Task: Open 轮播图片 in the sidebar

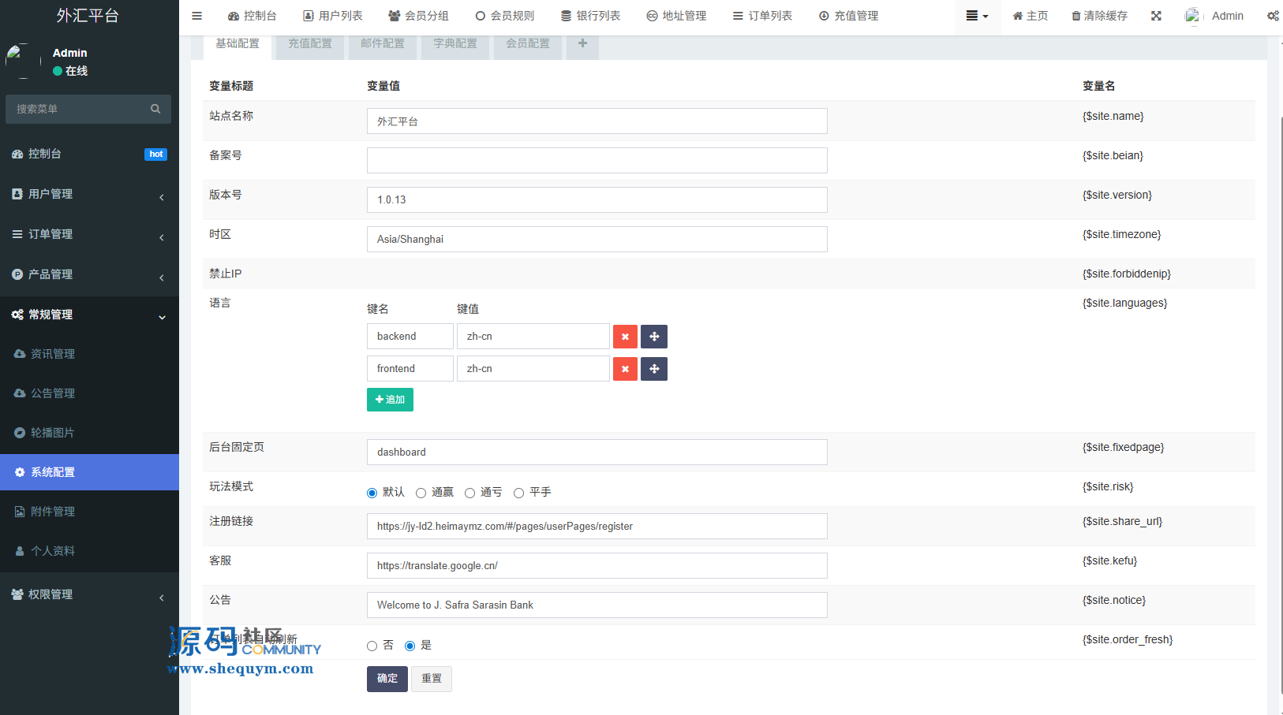Action: click(53, 433)
